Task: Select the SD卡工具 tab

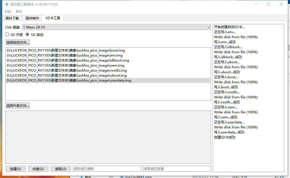Action: (x=53, y=18)
